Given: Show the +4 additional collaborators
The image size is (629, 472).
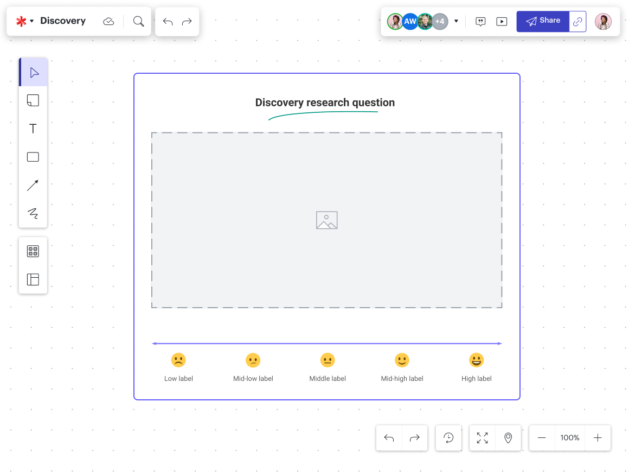Looking at the screenshot, I should coord(440,22).
